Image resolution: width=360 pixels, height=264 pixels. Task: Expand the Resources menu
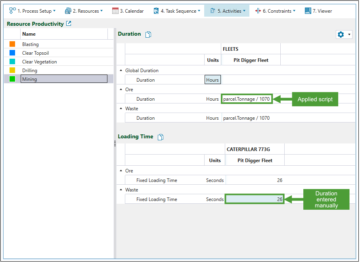84,11
